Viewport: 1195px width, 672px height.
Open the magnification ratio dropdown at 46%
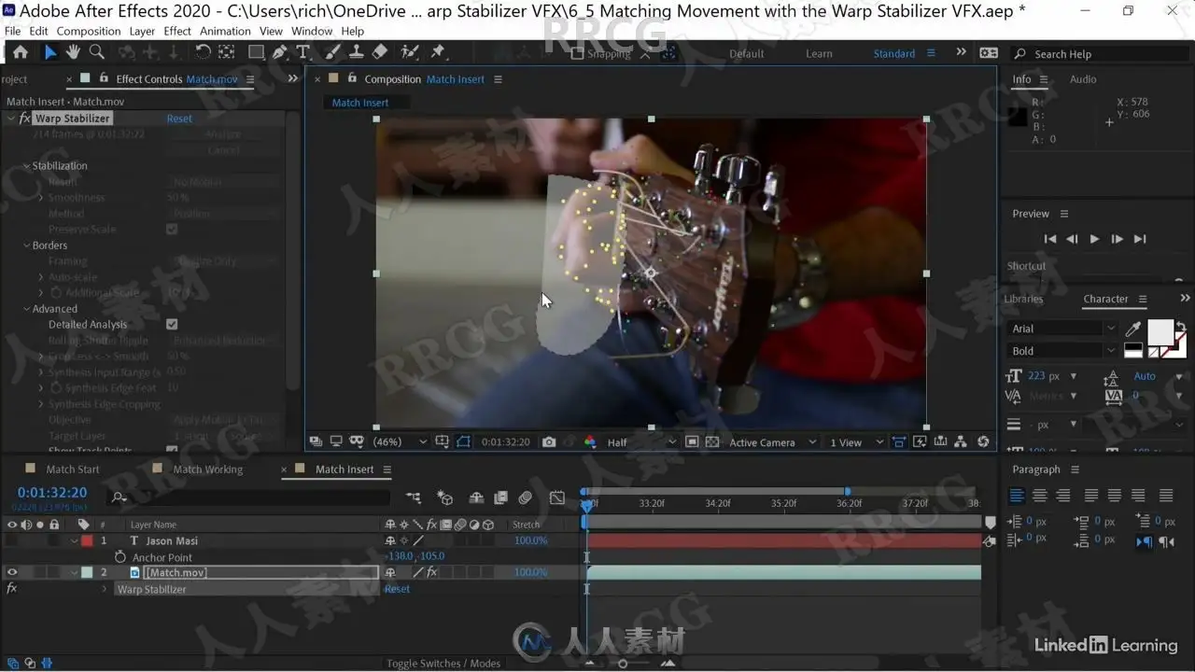pyautogui.click(x=400, y=442)
